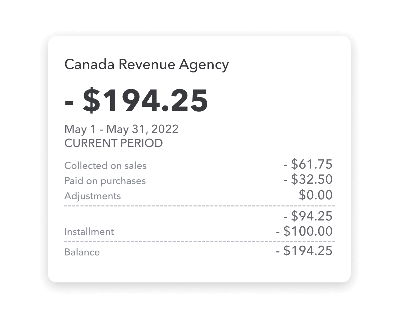397x318 pixels.
Task: Click the Canada Revenue Agency title
Action: (146, 65)
